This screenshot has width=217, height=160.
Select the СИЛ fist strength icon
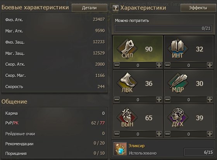click(127, 49)
